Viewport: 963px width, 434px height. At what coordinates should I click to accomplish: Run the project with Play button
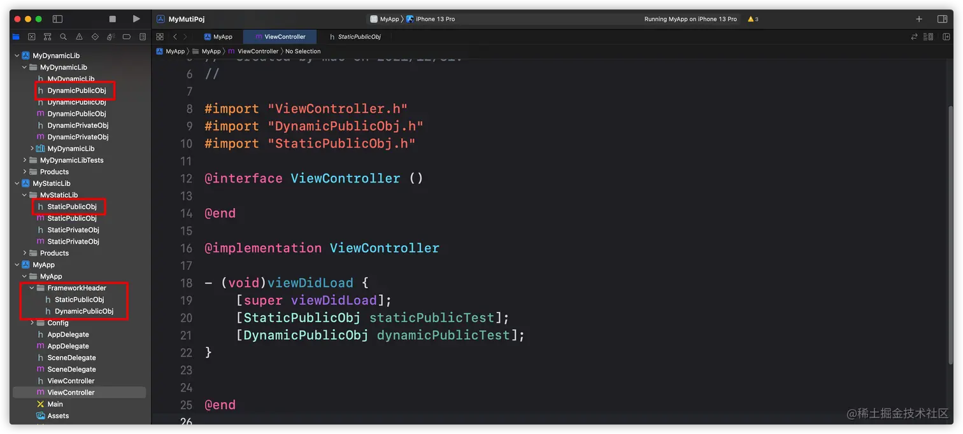point(136,19)
